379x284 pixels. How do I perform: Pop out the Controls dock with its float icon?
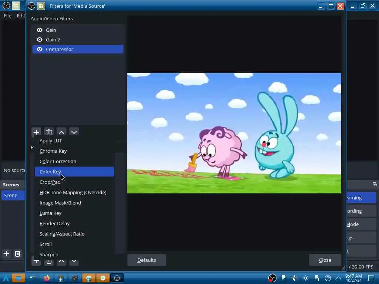pyautogui.click(x=375, y=184)
